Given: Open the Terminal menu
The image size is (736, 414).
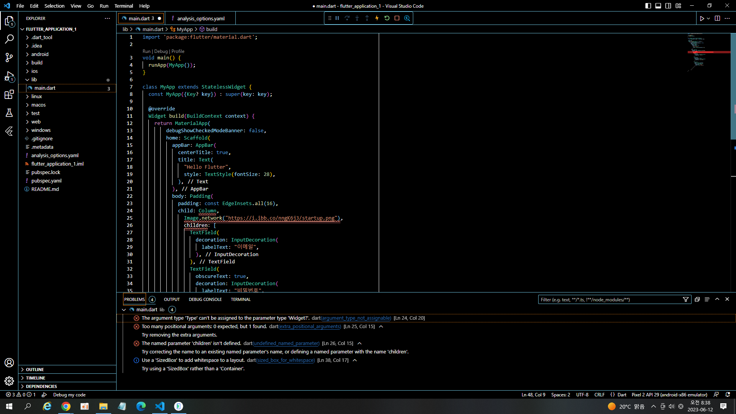Looking at the screenshot, I should pos(124,6).
